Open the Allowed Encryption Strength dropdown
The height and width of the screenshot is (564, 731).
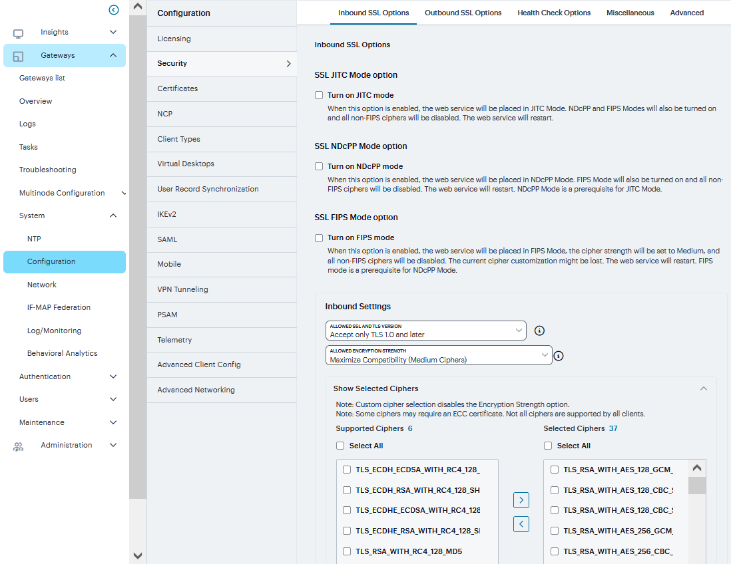coord(439,356)
